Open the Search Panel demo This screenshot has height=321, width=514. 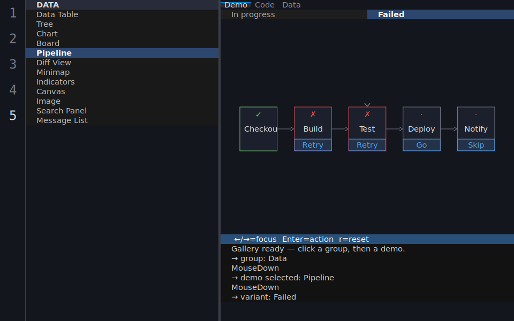122,111
